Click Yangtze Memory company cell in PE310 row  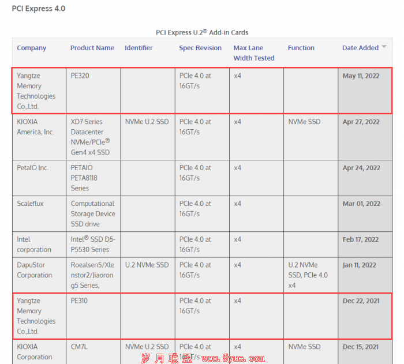[x=39, y=316]
